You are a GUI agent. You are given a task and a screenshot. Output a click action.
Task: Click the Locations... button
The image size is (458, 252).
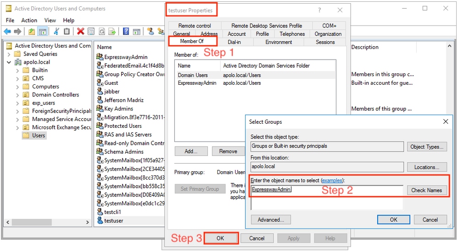(426, 167)
